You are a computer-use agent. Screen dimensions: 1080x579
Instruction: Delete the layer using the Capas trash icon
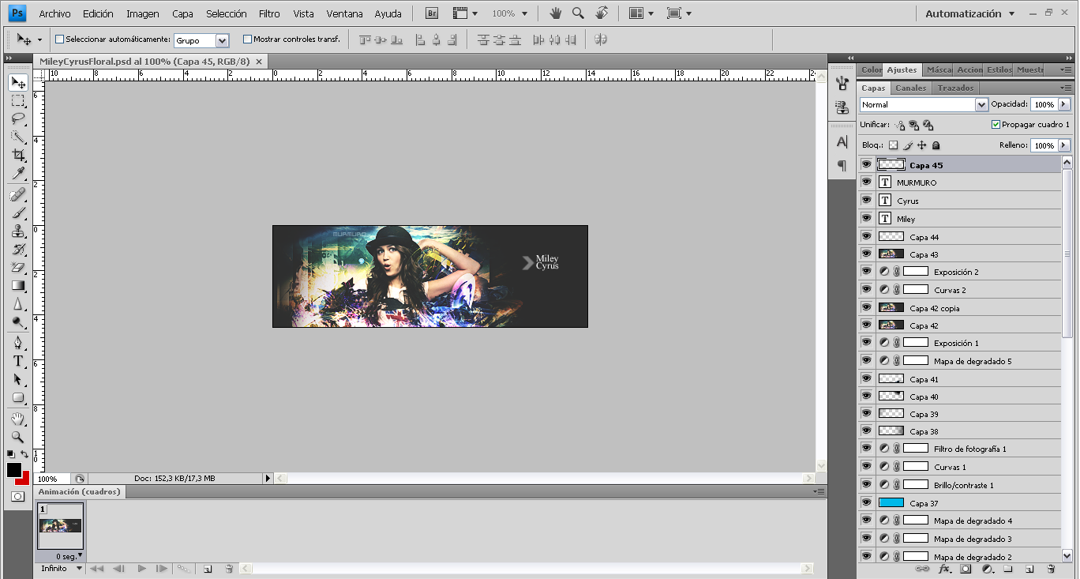tap(1051, 569)
